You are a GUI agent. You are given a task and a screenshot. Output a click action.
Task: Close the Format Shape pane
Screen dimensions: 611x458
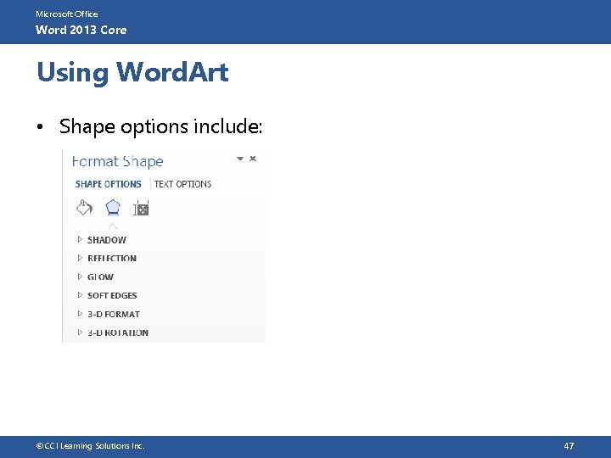[x=253, y=159]
